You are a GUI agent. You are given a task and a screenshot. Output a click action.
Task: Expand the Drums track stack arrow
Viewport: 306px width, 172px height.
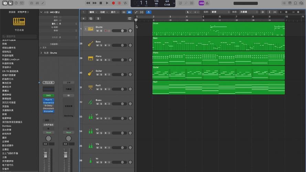(x=85, y=29)
